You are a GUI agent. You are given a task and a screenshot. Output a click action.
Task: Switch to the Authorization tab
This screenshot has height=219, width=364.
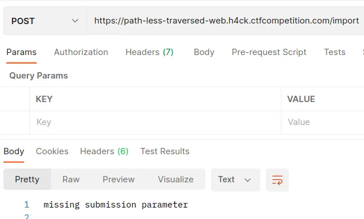pyautogui.click(x=81, y=52)
